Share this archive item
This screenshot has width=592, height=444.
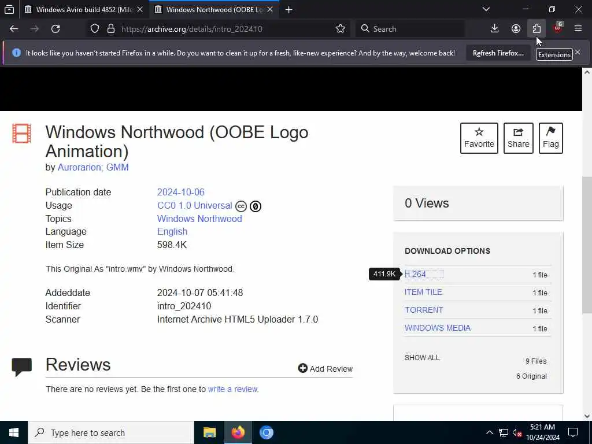(519, 138)
